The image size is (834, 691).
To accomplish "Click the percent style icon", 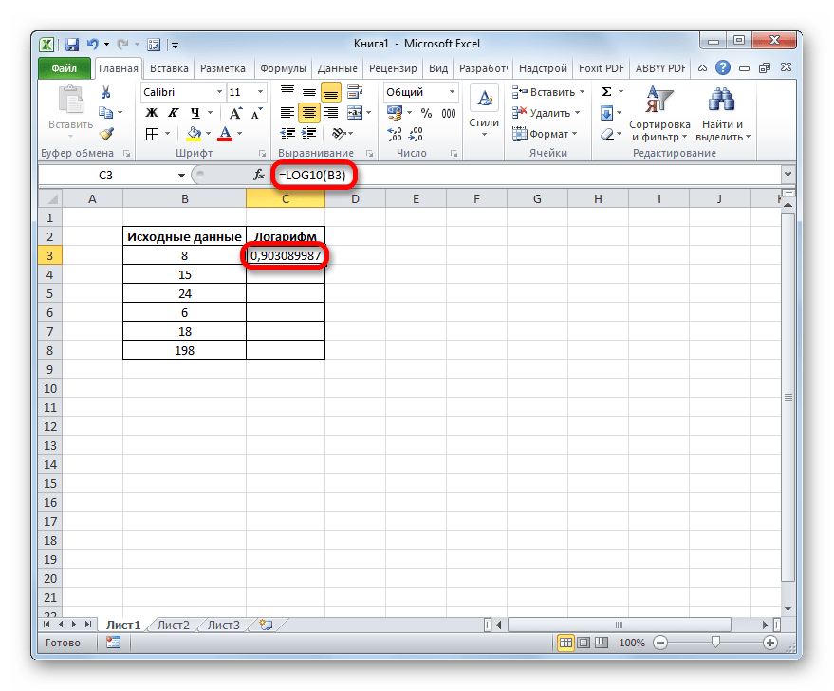I will tap(425, 113).
